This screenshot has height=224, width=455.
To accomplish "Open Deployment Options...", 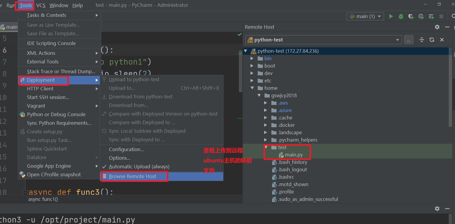I will (161, 158).
